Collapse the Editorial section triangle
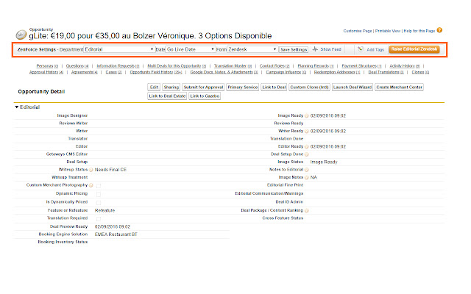This screenshot has height=294, width=471. point(17,107)
